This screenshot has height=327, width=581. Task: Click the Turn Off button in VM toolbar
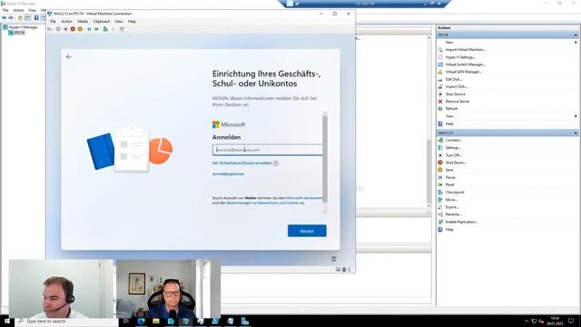coord(65,29)
